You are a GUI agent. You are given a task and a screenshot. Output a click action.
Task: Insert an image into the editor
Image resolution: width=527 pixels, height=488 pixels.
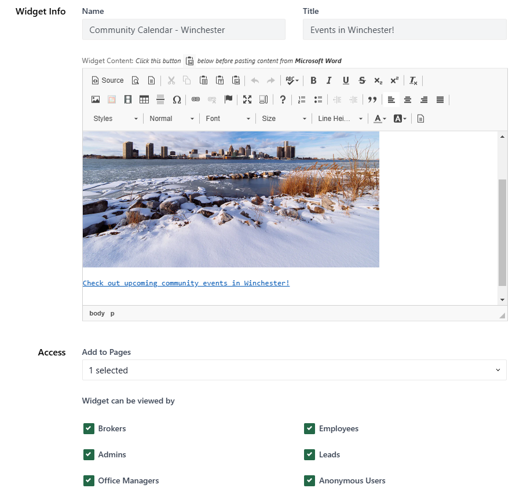[95, 99]
